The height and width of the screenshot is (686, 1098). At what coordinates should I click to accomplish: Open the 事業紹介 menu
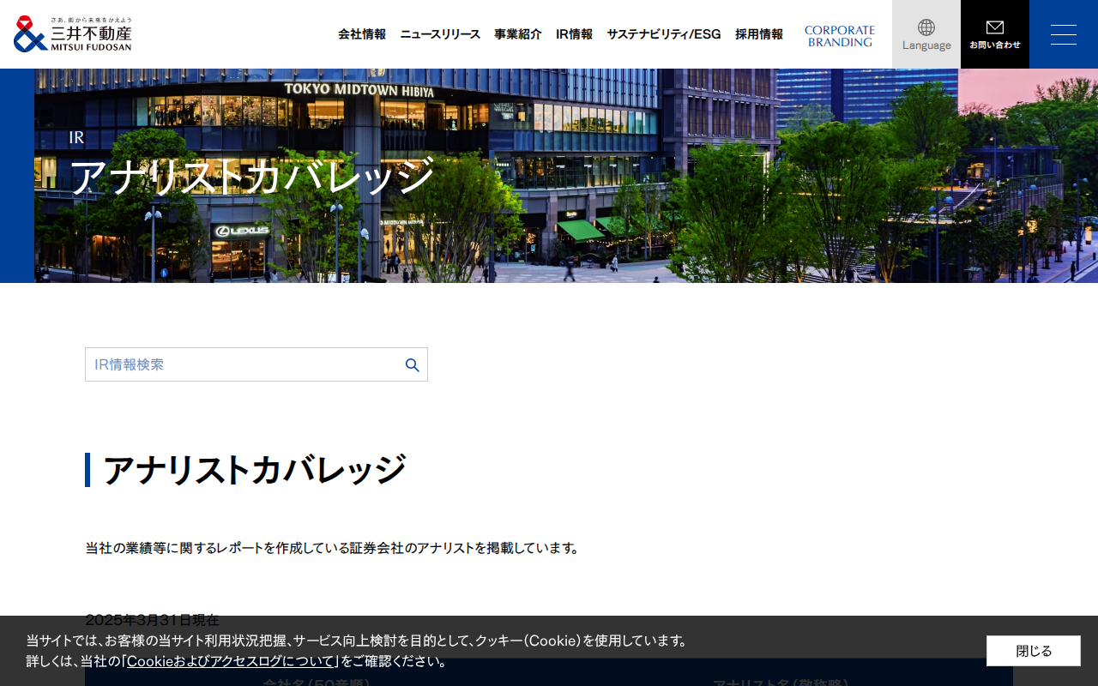tap(518, 34)
